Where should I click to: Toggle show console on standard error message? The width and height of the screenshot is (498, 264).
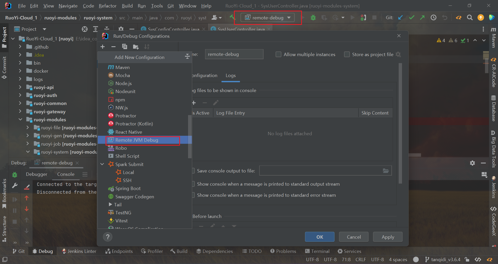[x=193, y=195]
